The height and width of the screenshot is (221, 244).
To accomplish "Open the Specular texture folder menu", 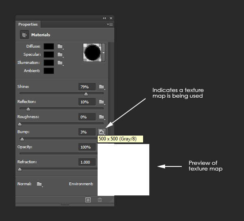I will (60, 55).
